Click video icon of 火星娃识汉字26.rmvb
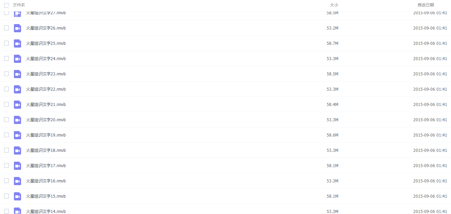Screen dimensions: 451x214 (x=17, y=28)
